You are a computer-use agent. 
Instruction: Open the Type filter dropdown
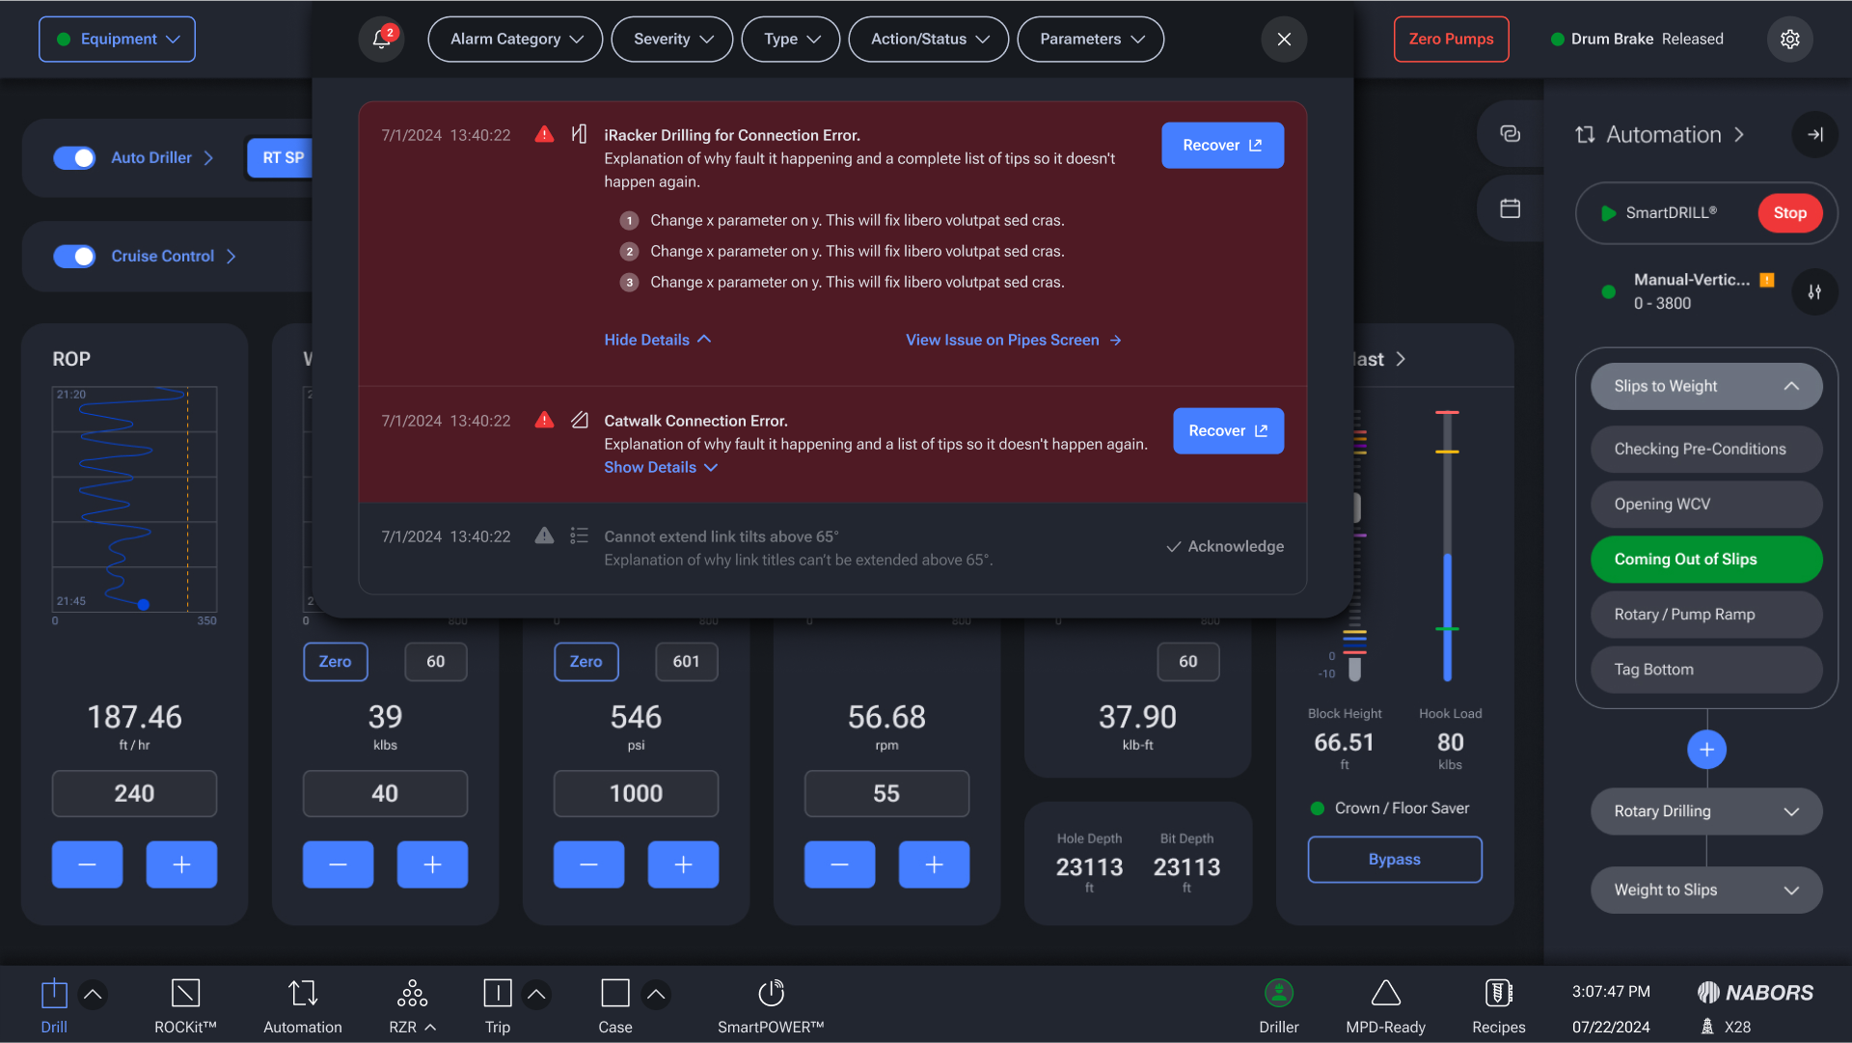click(791, 39)
